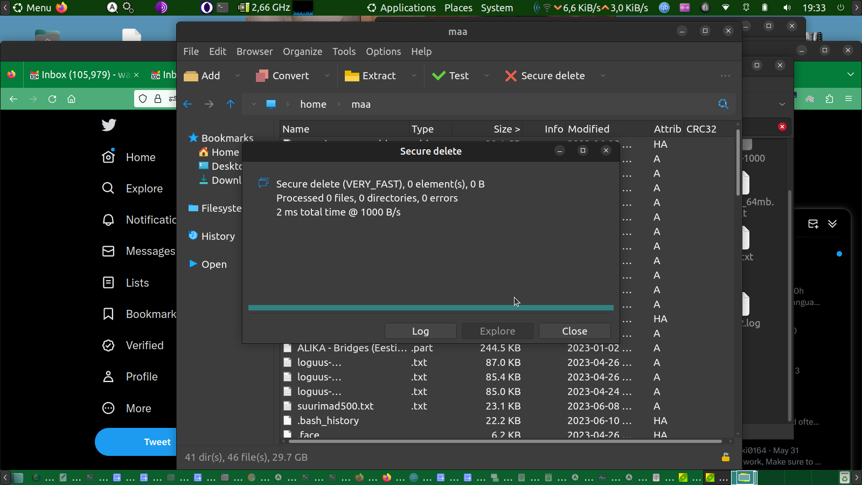
Task: Click the padlock icon in status bar
Action: [726, 457]
